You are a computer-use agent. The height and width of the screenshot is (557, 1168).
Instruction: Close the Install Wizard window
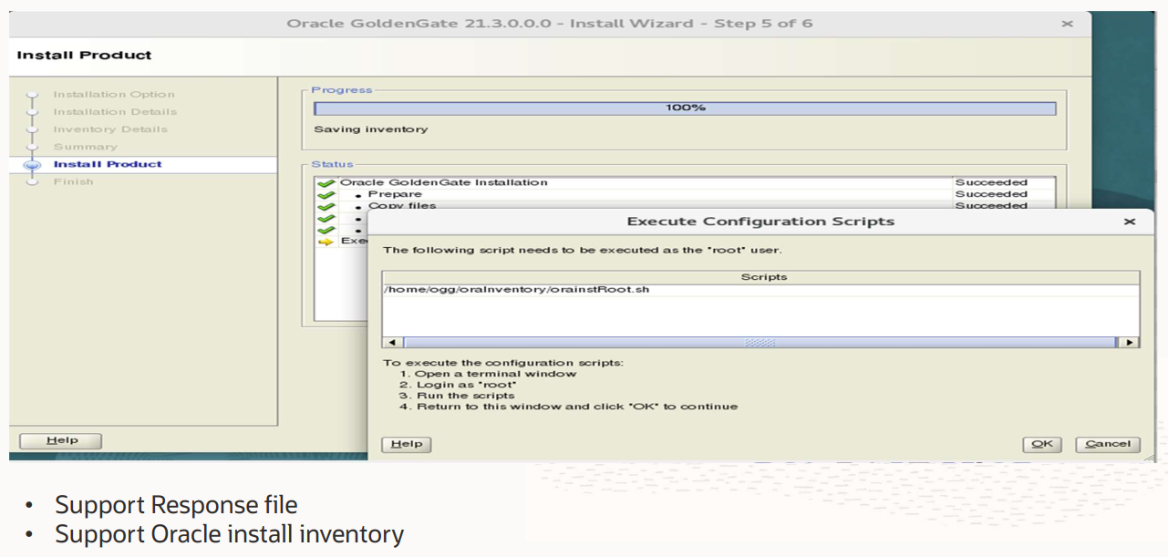coord(1067,24)
